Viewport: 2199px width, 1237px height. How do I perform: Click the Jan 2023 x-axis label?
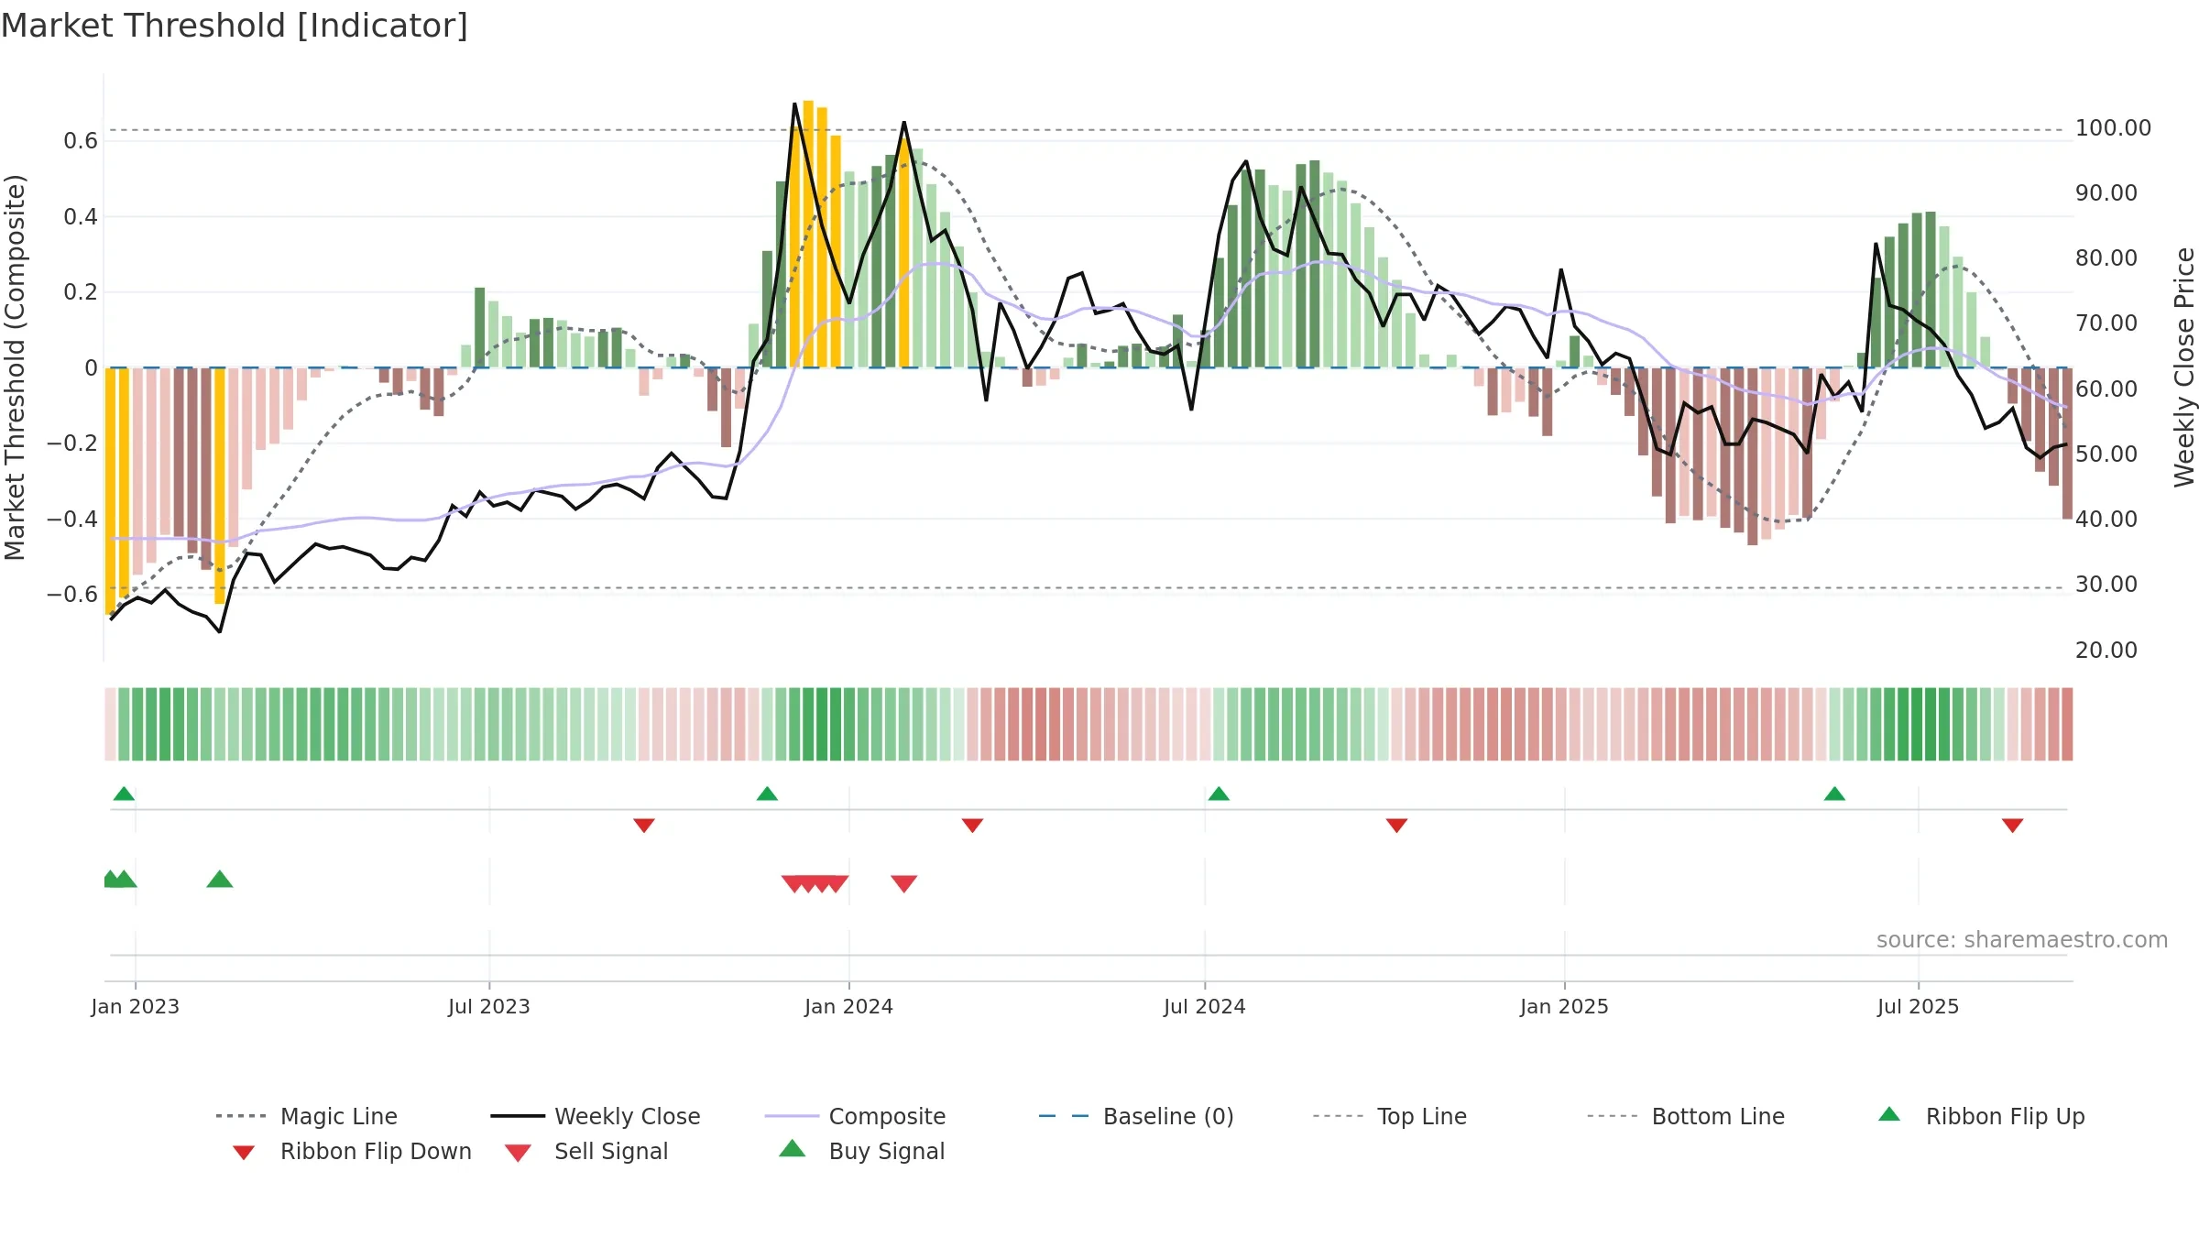136,1006
